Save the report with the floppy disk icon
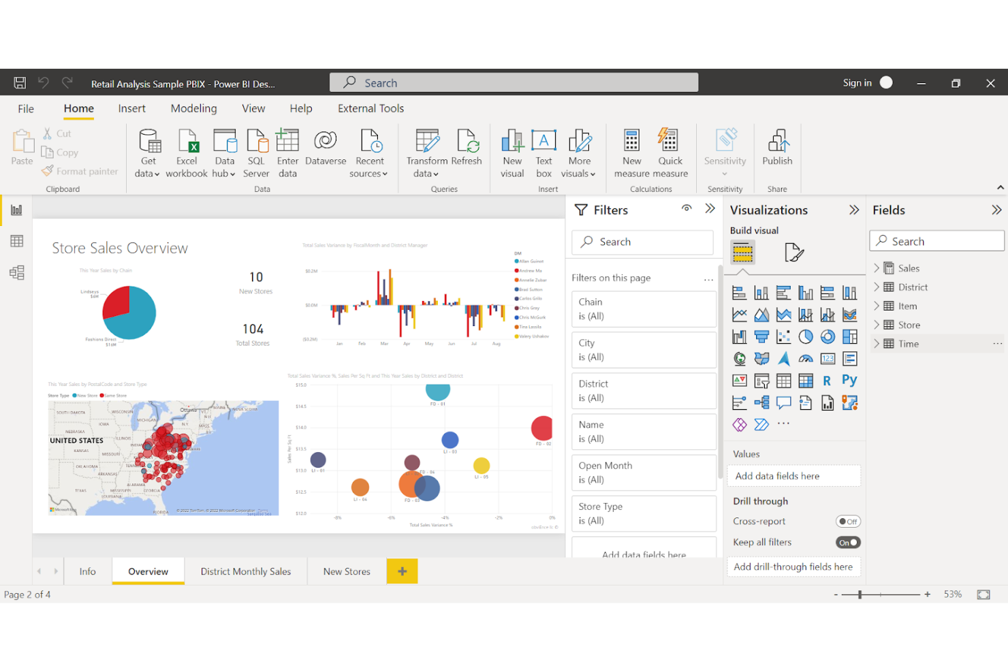The height and width of the screenshot is (672, 1008). (x=20, y=82)
